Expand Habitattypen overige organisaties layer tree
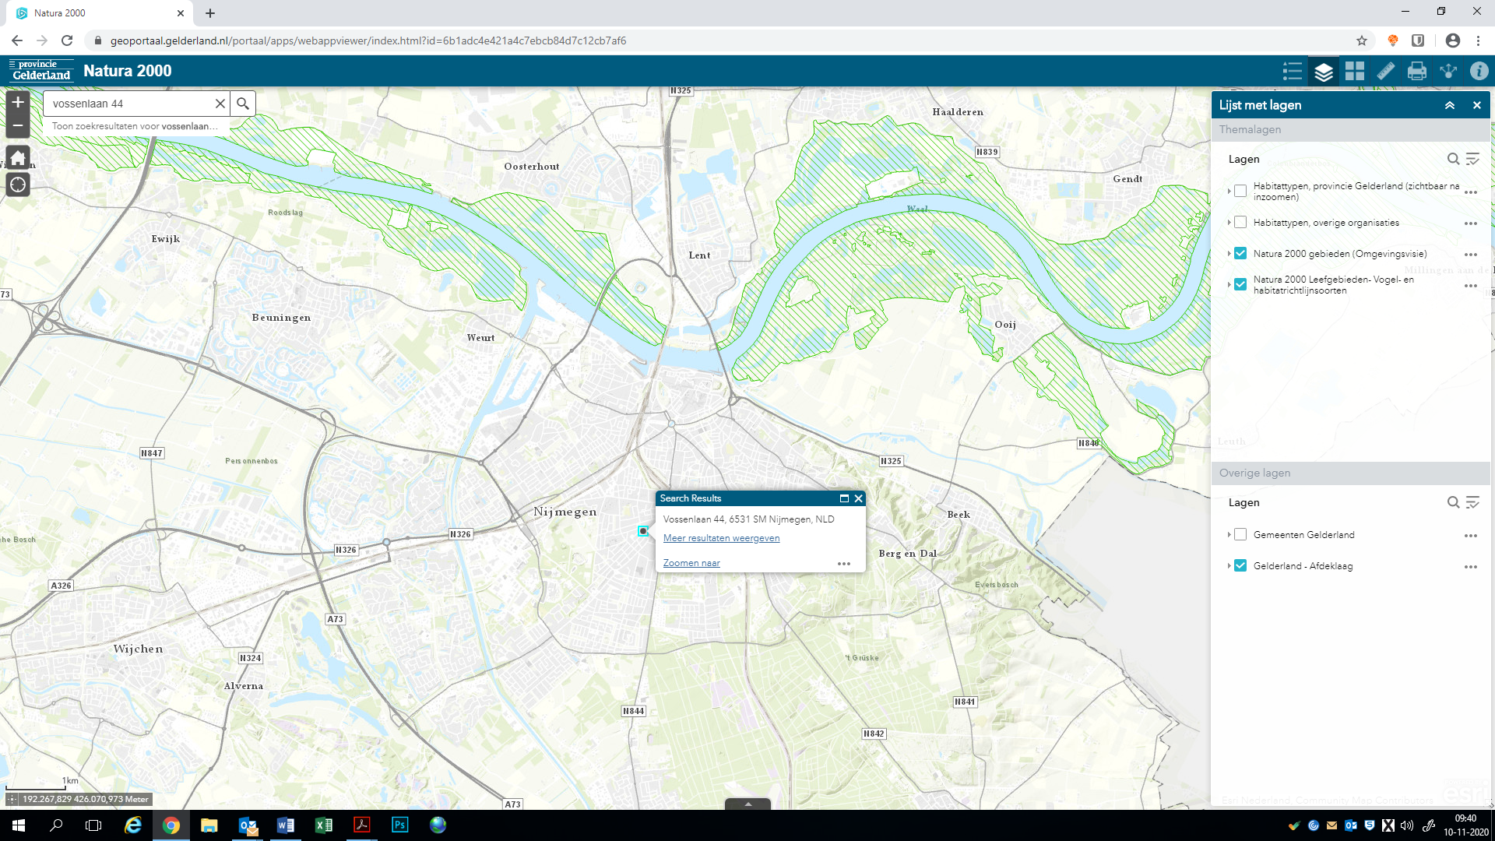 point(1229,222)
